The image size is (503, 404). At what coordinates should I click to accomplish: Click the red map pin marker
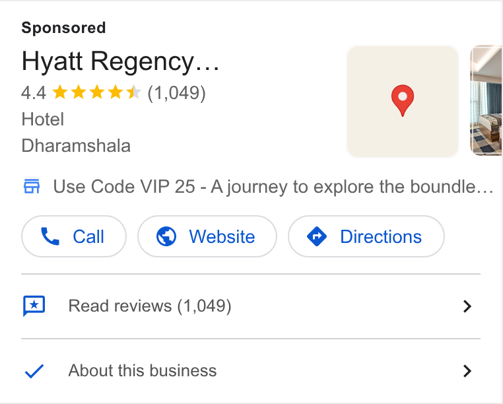(x=402, y=100)
